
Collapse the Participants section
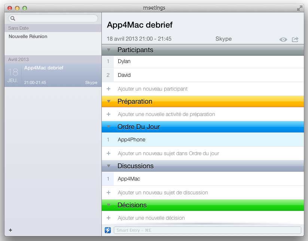109,50
